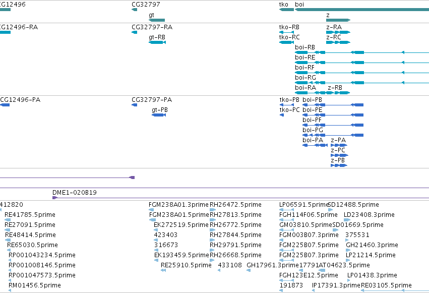Select the z-RC transcript

click(338, 42)
